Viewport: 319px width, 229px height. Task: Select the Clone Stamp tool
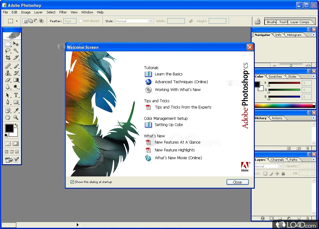click(8, 73)
